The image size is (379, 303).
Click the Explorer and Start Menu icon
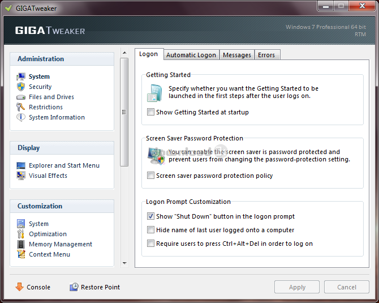[21, 165]
